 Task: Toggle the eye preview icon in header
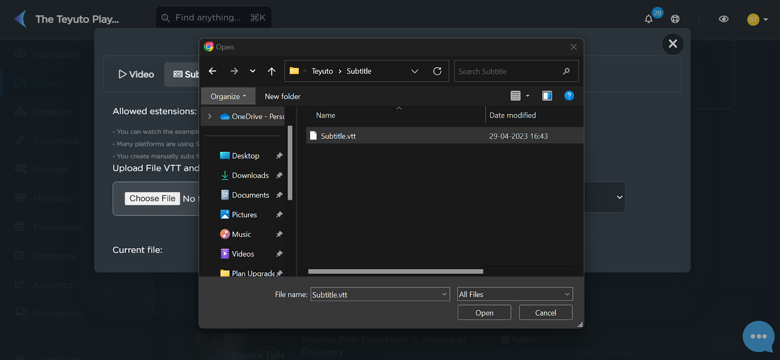point(723,19)
